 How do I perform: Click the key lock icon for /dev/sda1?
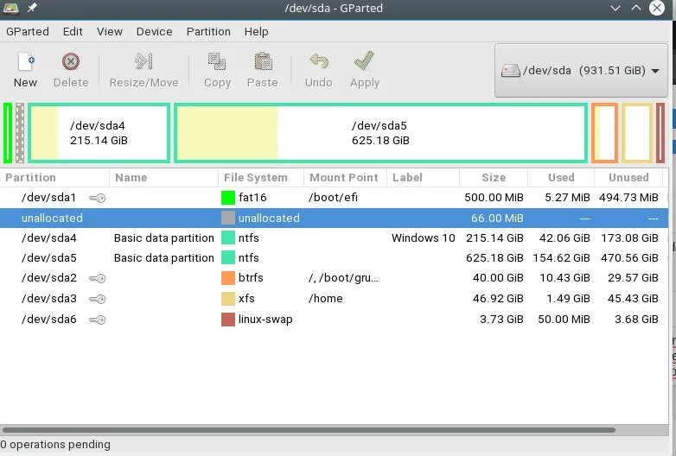click(98, 198)
